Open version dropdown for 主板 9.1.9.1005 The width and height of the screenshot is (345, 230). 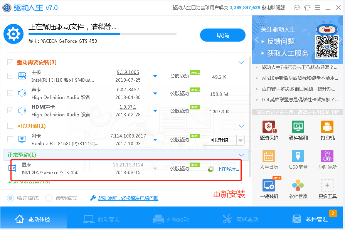(155, 76)
